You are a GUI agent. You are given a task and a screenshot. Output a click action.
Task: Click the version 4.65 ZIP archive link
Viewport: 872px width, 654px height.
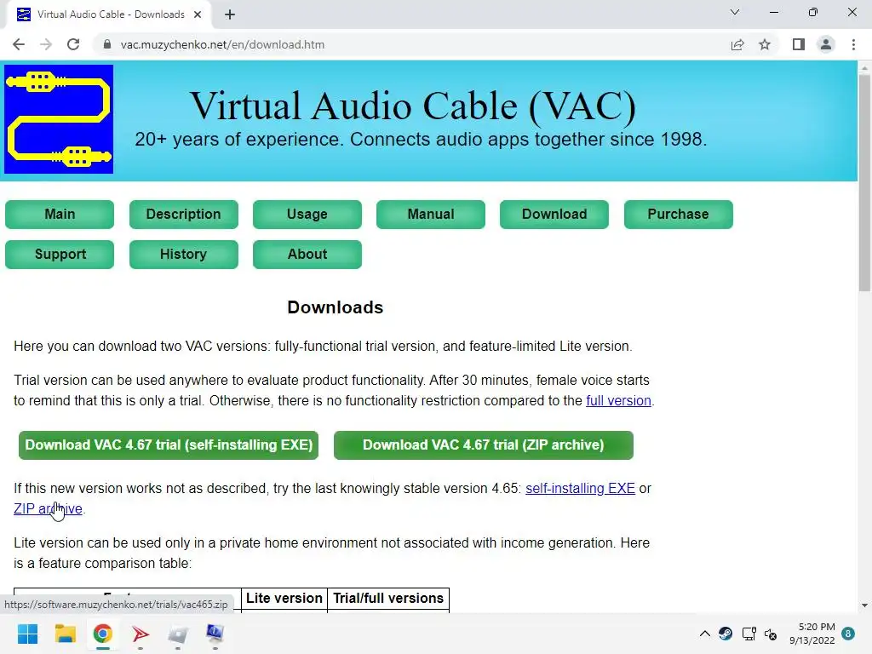[48, 509]
